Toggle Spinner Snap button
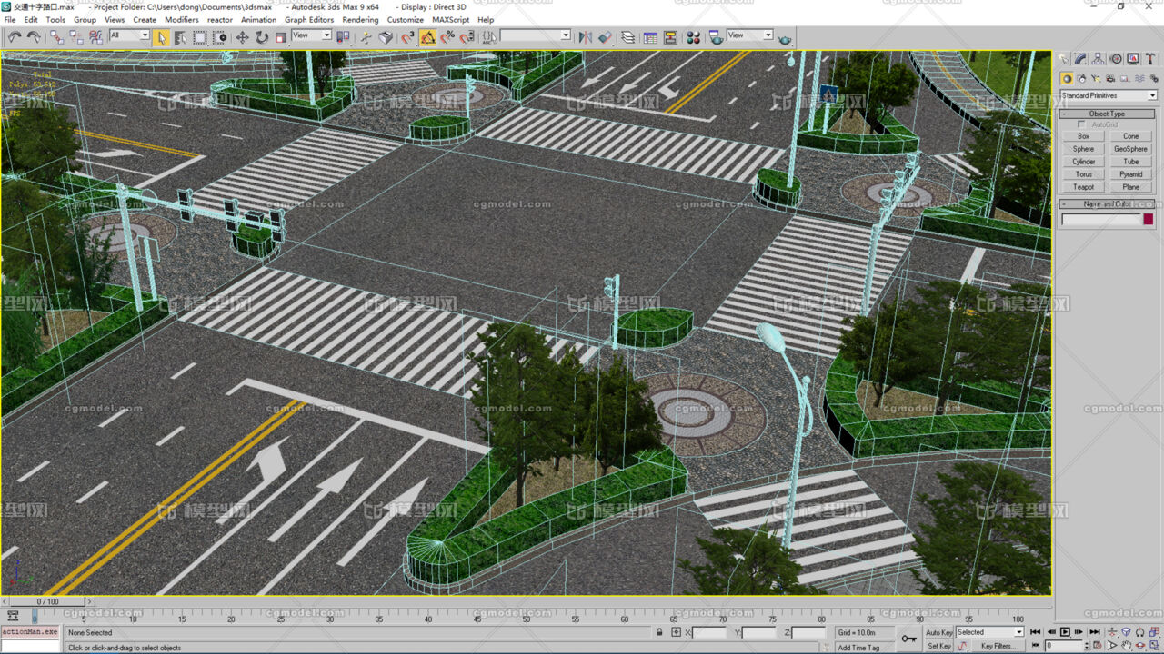Viewport: 1164px width, 654px height. [x=467, y=37]
